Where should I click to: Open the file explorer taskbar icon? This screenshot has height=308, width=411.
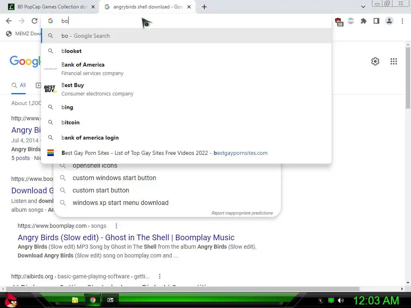point(75,300)
